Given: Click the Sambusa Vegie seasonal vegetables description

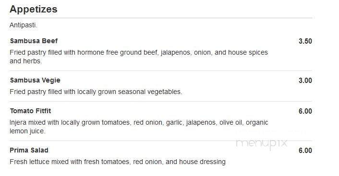Looking at the screenshot, I should click(96, 92).
